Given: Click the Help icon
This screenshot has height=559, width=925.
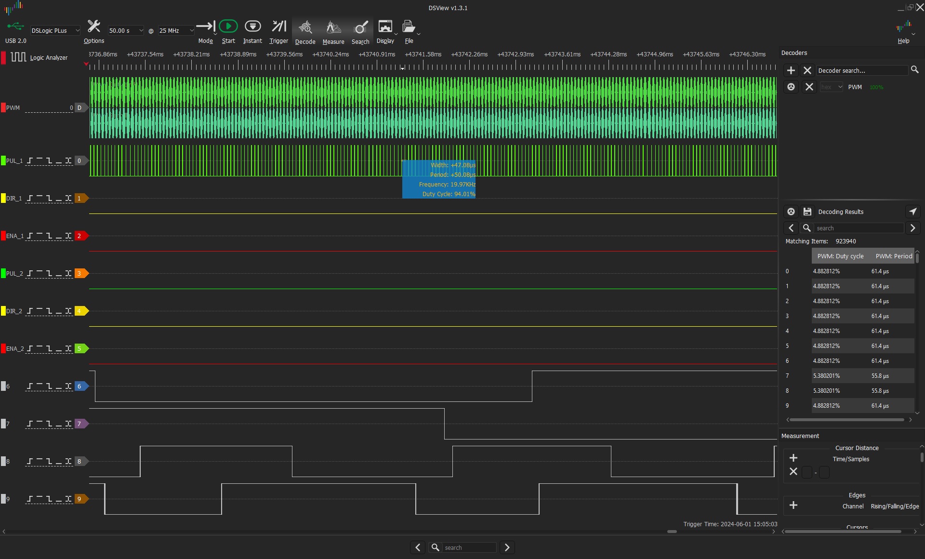Looking at the screenshot, I should tap(903, 27).
